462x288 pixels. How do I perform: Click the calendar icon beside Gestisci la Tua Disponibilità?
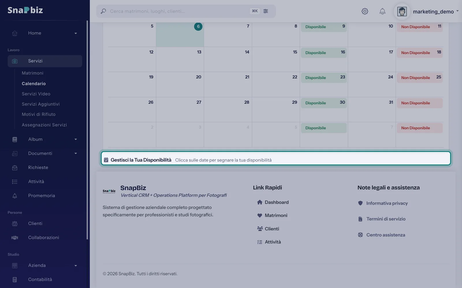tap(106, 160)
